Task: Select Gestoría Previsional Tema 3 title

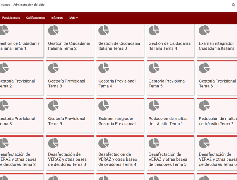Action: click(x=67, y=83)
